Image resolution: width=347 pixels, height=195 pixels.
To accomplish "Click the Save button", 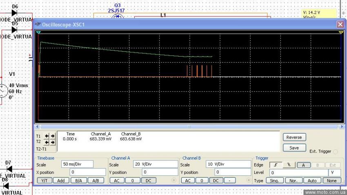I will click(x=294, y=148).
